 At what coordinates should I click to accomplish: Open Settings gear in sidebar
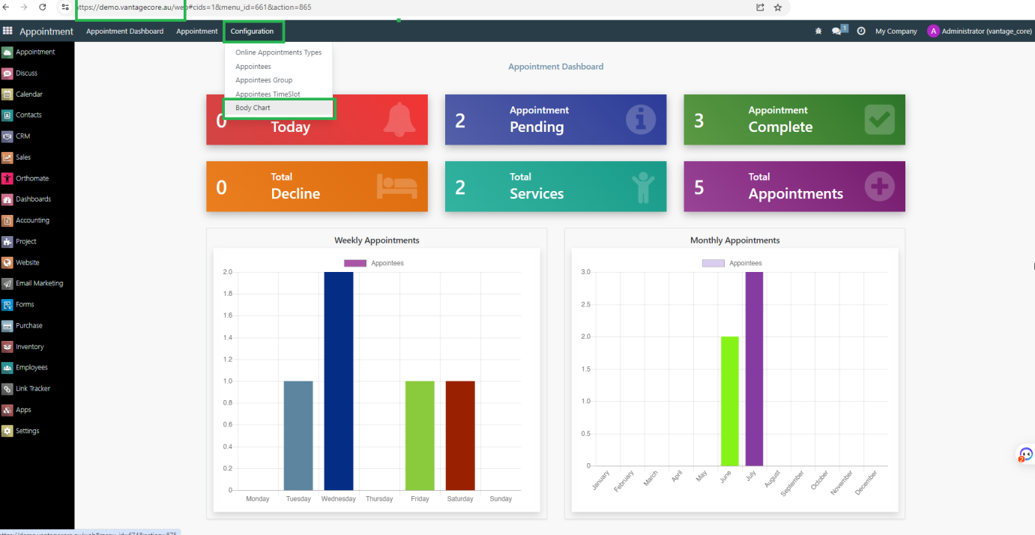click(27, 431)
